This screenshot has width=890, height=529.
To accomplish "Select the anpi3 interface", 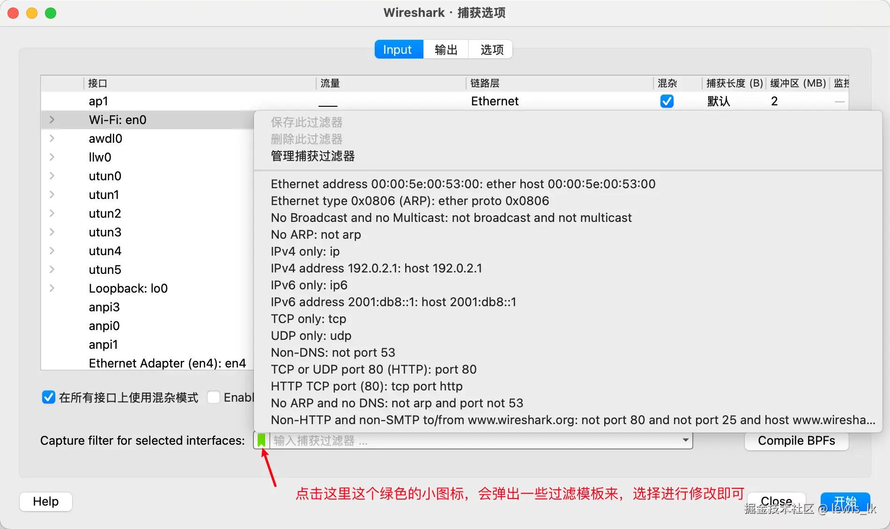I will (x=104, y=307).
